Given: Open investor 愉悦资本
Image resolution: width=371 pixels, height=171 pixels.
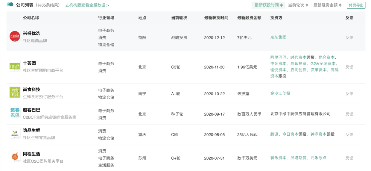Looking at the screenshot, I should pos(278,70).
